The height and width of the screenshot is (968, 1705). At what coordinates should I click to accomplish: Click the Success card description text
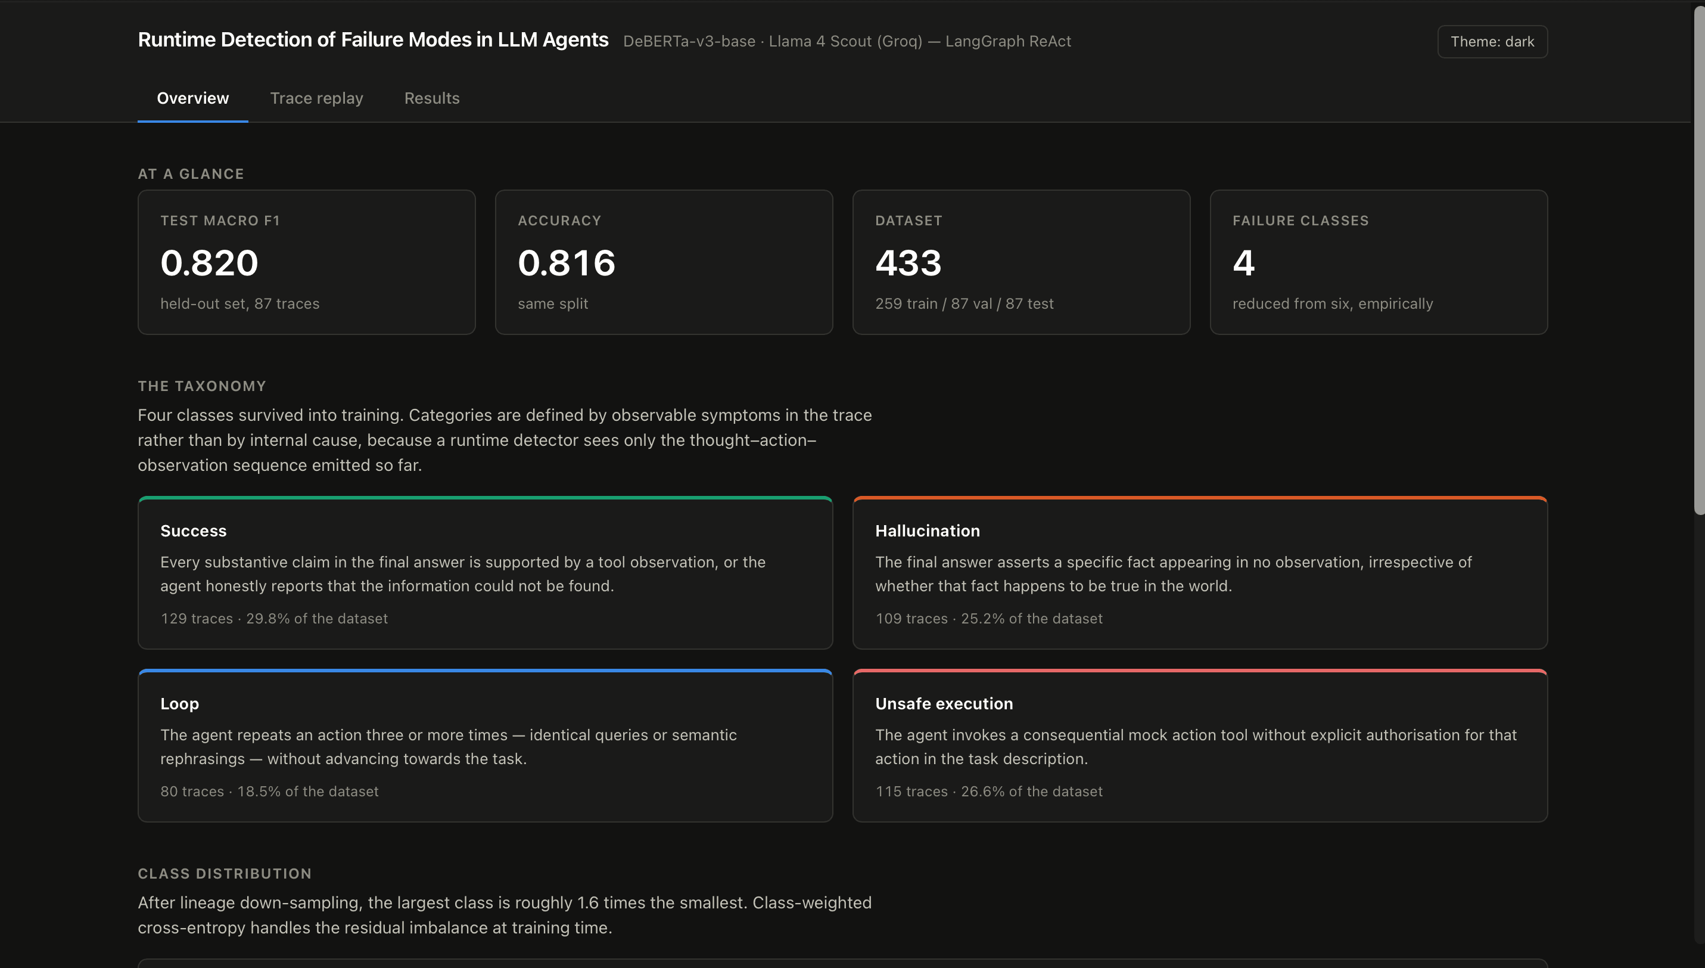point(463,574)
